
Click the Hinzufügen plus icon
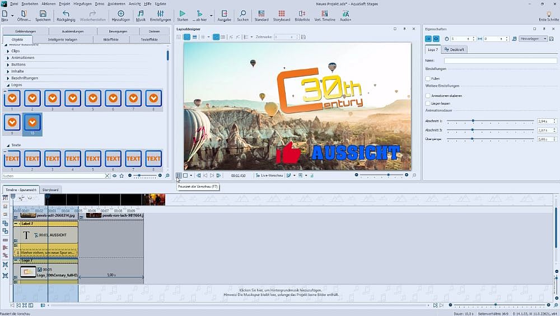point(120,13)
